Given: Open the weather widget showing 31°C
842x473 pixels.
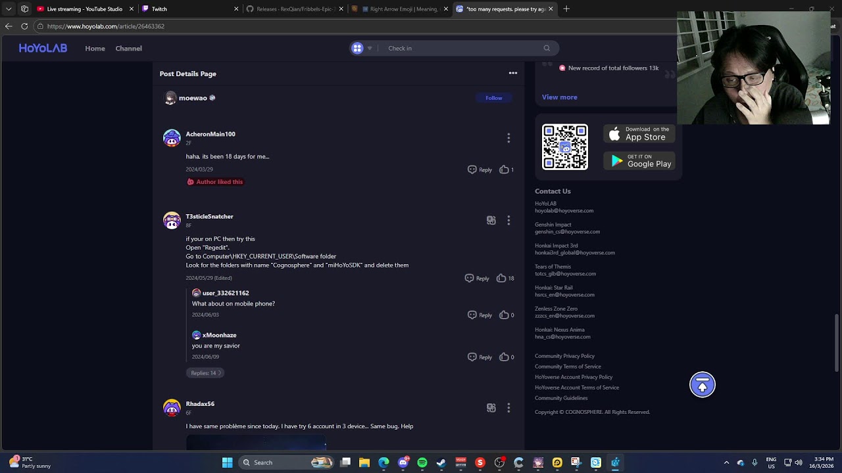Looking at the screenshot, I should tap(30, 462).
